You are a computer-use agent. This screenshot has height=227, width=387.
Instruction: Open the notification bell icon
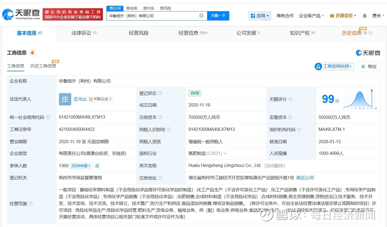365,16
